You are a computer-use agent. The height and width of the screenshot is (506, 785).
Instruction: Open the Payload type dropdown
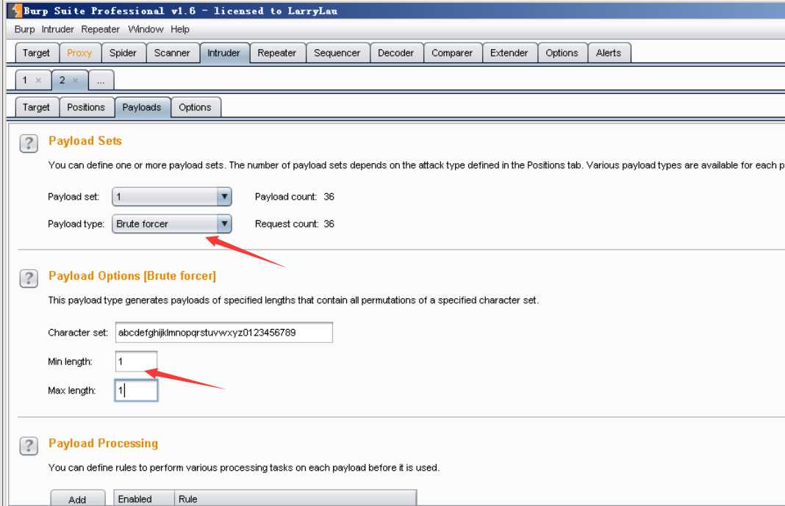(172, 223)
